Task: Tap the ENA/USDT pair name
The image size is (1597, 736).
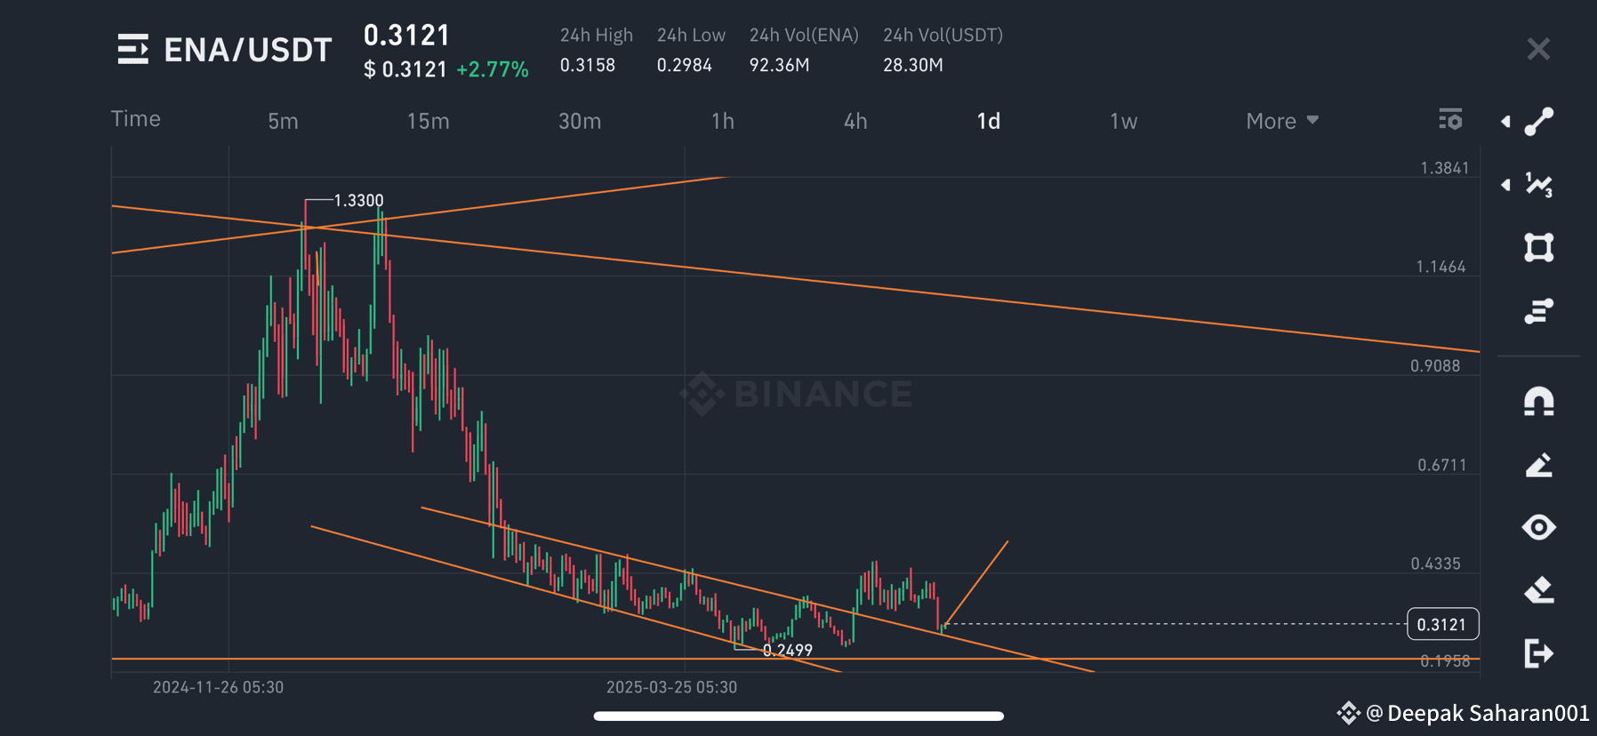Action: click(x=248, y=50)
